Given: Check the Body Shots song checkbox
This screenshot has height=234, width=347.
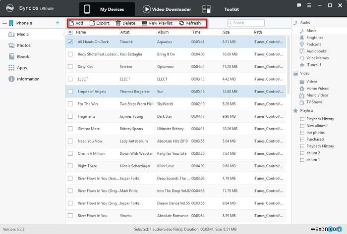Looking at the screenshot, I should 70,54.
